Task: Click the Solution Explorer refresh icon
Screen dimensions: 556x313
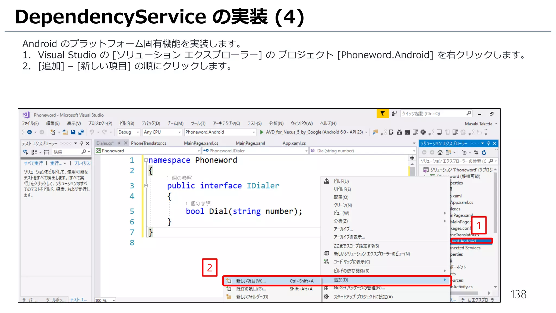Action: tap(484, 152)
